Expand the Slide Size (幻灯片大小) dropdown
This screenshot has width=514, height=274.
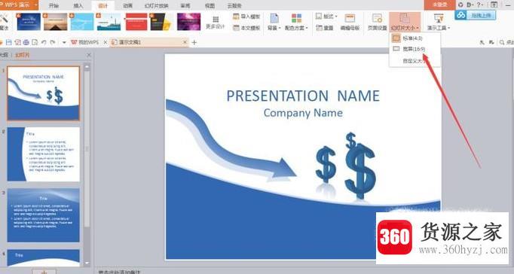coord(405,23)
